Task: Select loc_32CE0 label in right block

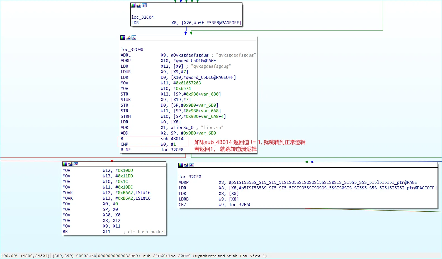Action: click(x=190, y=177)
